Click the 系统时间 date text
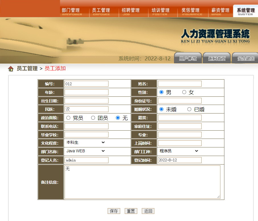Image resolution: width=258 pixels, height=221 pixels. pos(144,58)
